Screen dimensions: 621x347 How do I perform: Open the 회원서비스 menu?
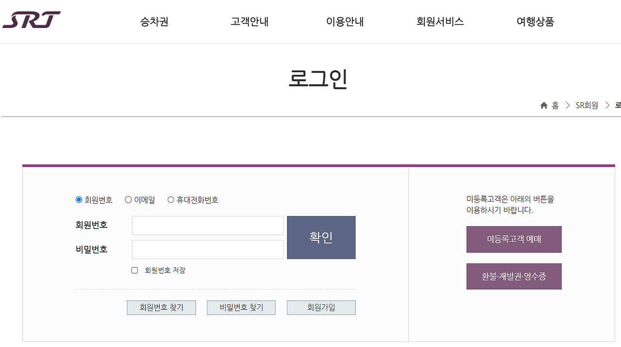click(439, 22)
